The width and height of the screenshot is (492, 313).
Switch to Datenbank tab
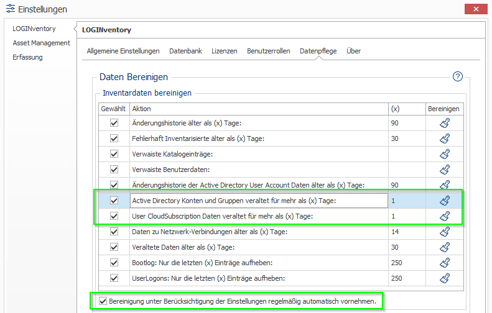[x=185, y=51]
